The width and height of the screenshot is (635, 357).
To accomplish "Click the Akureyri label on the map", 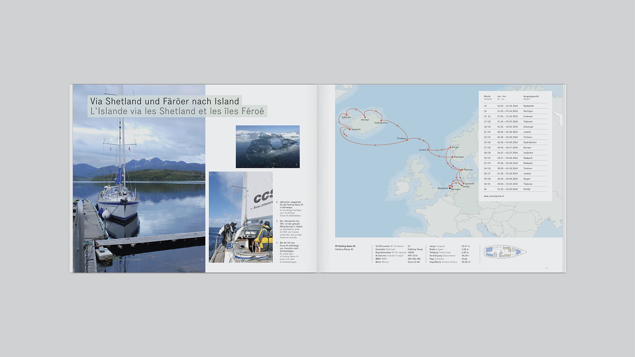I will click(365, 120).
